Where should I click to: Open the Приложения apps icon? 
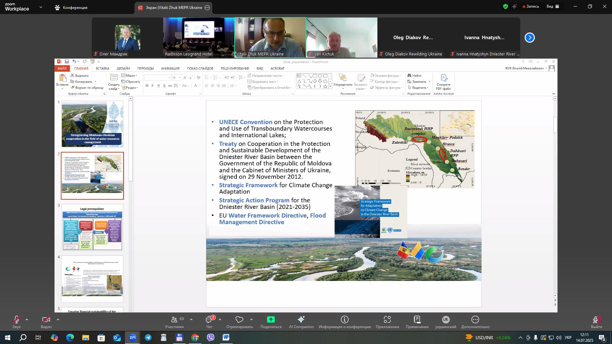[387, 319]
